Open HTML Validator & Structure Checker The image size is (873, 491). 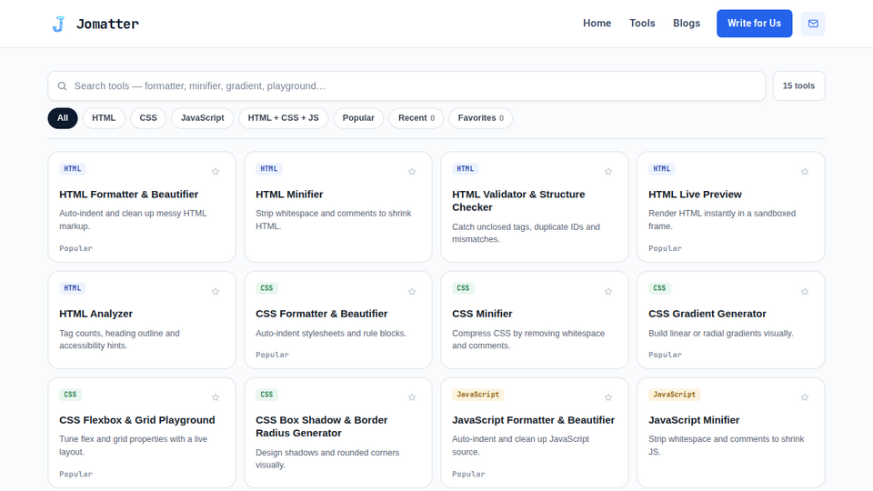pos(518,201)
